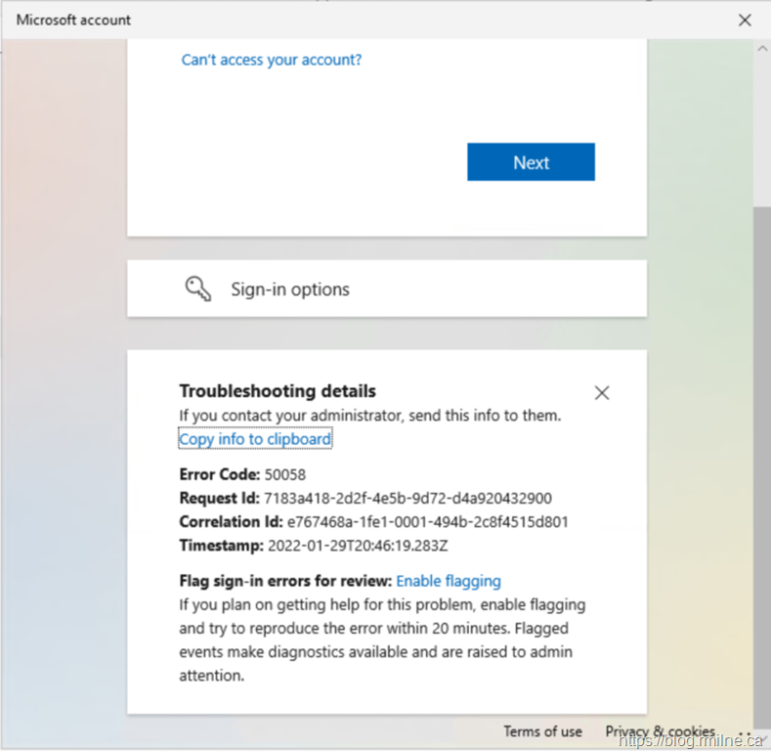The image size is (771, 751).
Task: Open the Sign-in options label
Action: 290,289
